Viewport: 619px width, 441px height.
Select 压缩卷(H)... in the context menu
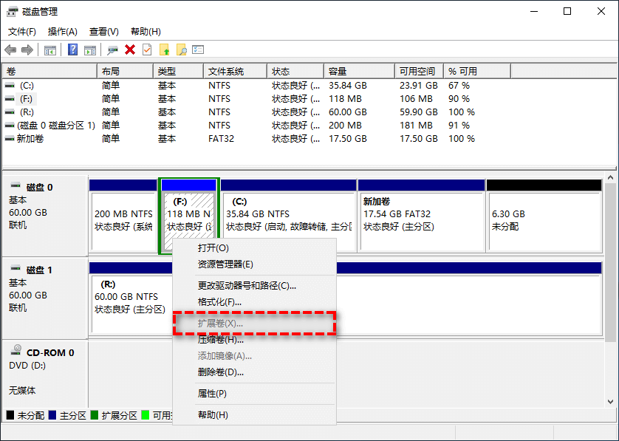[221, 340]
